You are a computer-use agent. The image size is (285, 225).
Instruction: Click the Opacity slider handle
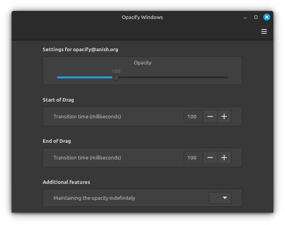click(116, 77)
